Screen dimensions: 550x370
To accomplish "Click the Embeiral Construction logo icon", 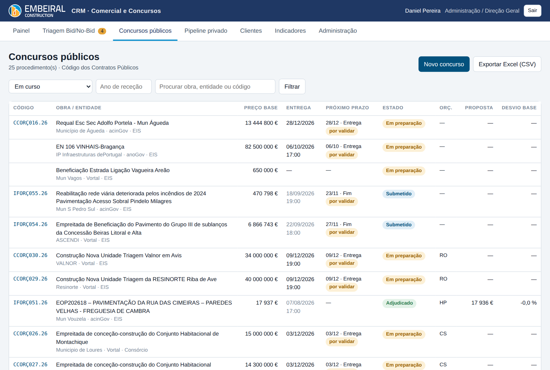I will (x=15, y=11).
